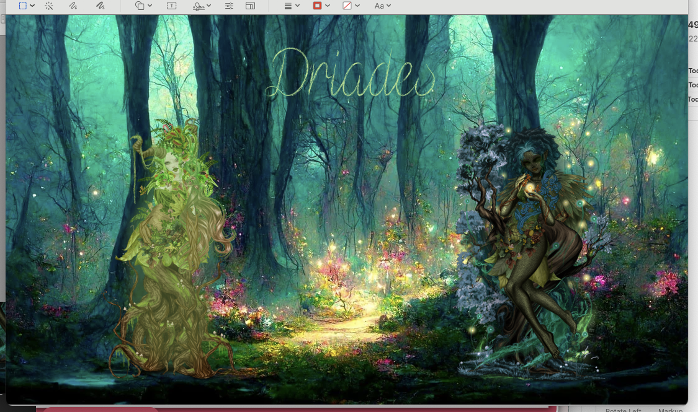The height and width of the screenshot is (412, 698).
Task: Choose the Sketch pen tool
Action: (73, 6)
